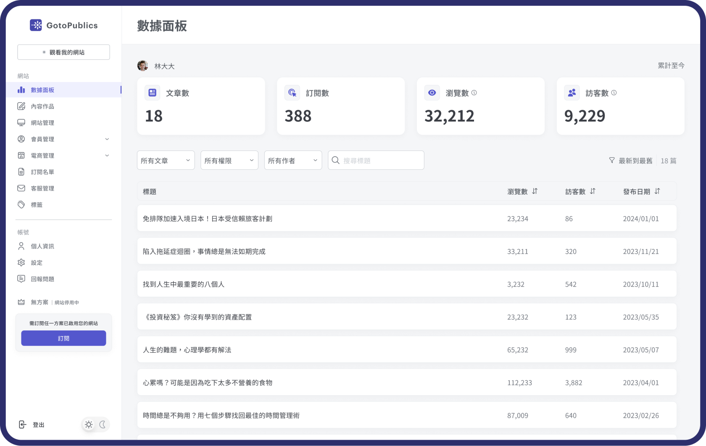Click the 觀看我的網站 button
Image resolution: width=706 pixels, height=446 pixels.
[63, 52]
